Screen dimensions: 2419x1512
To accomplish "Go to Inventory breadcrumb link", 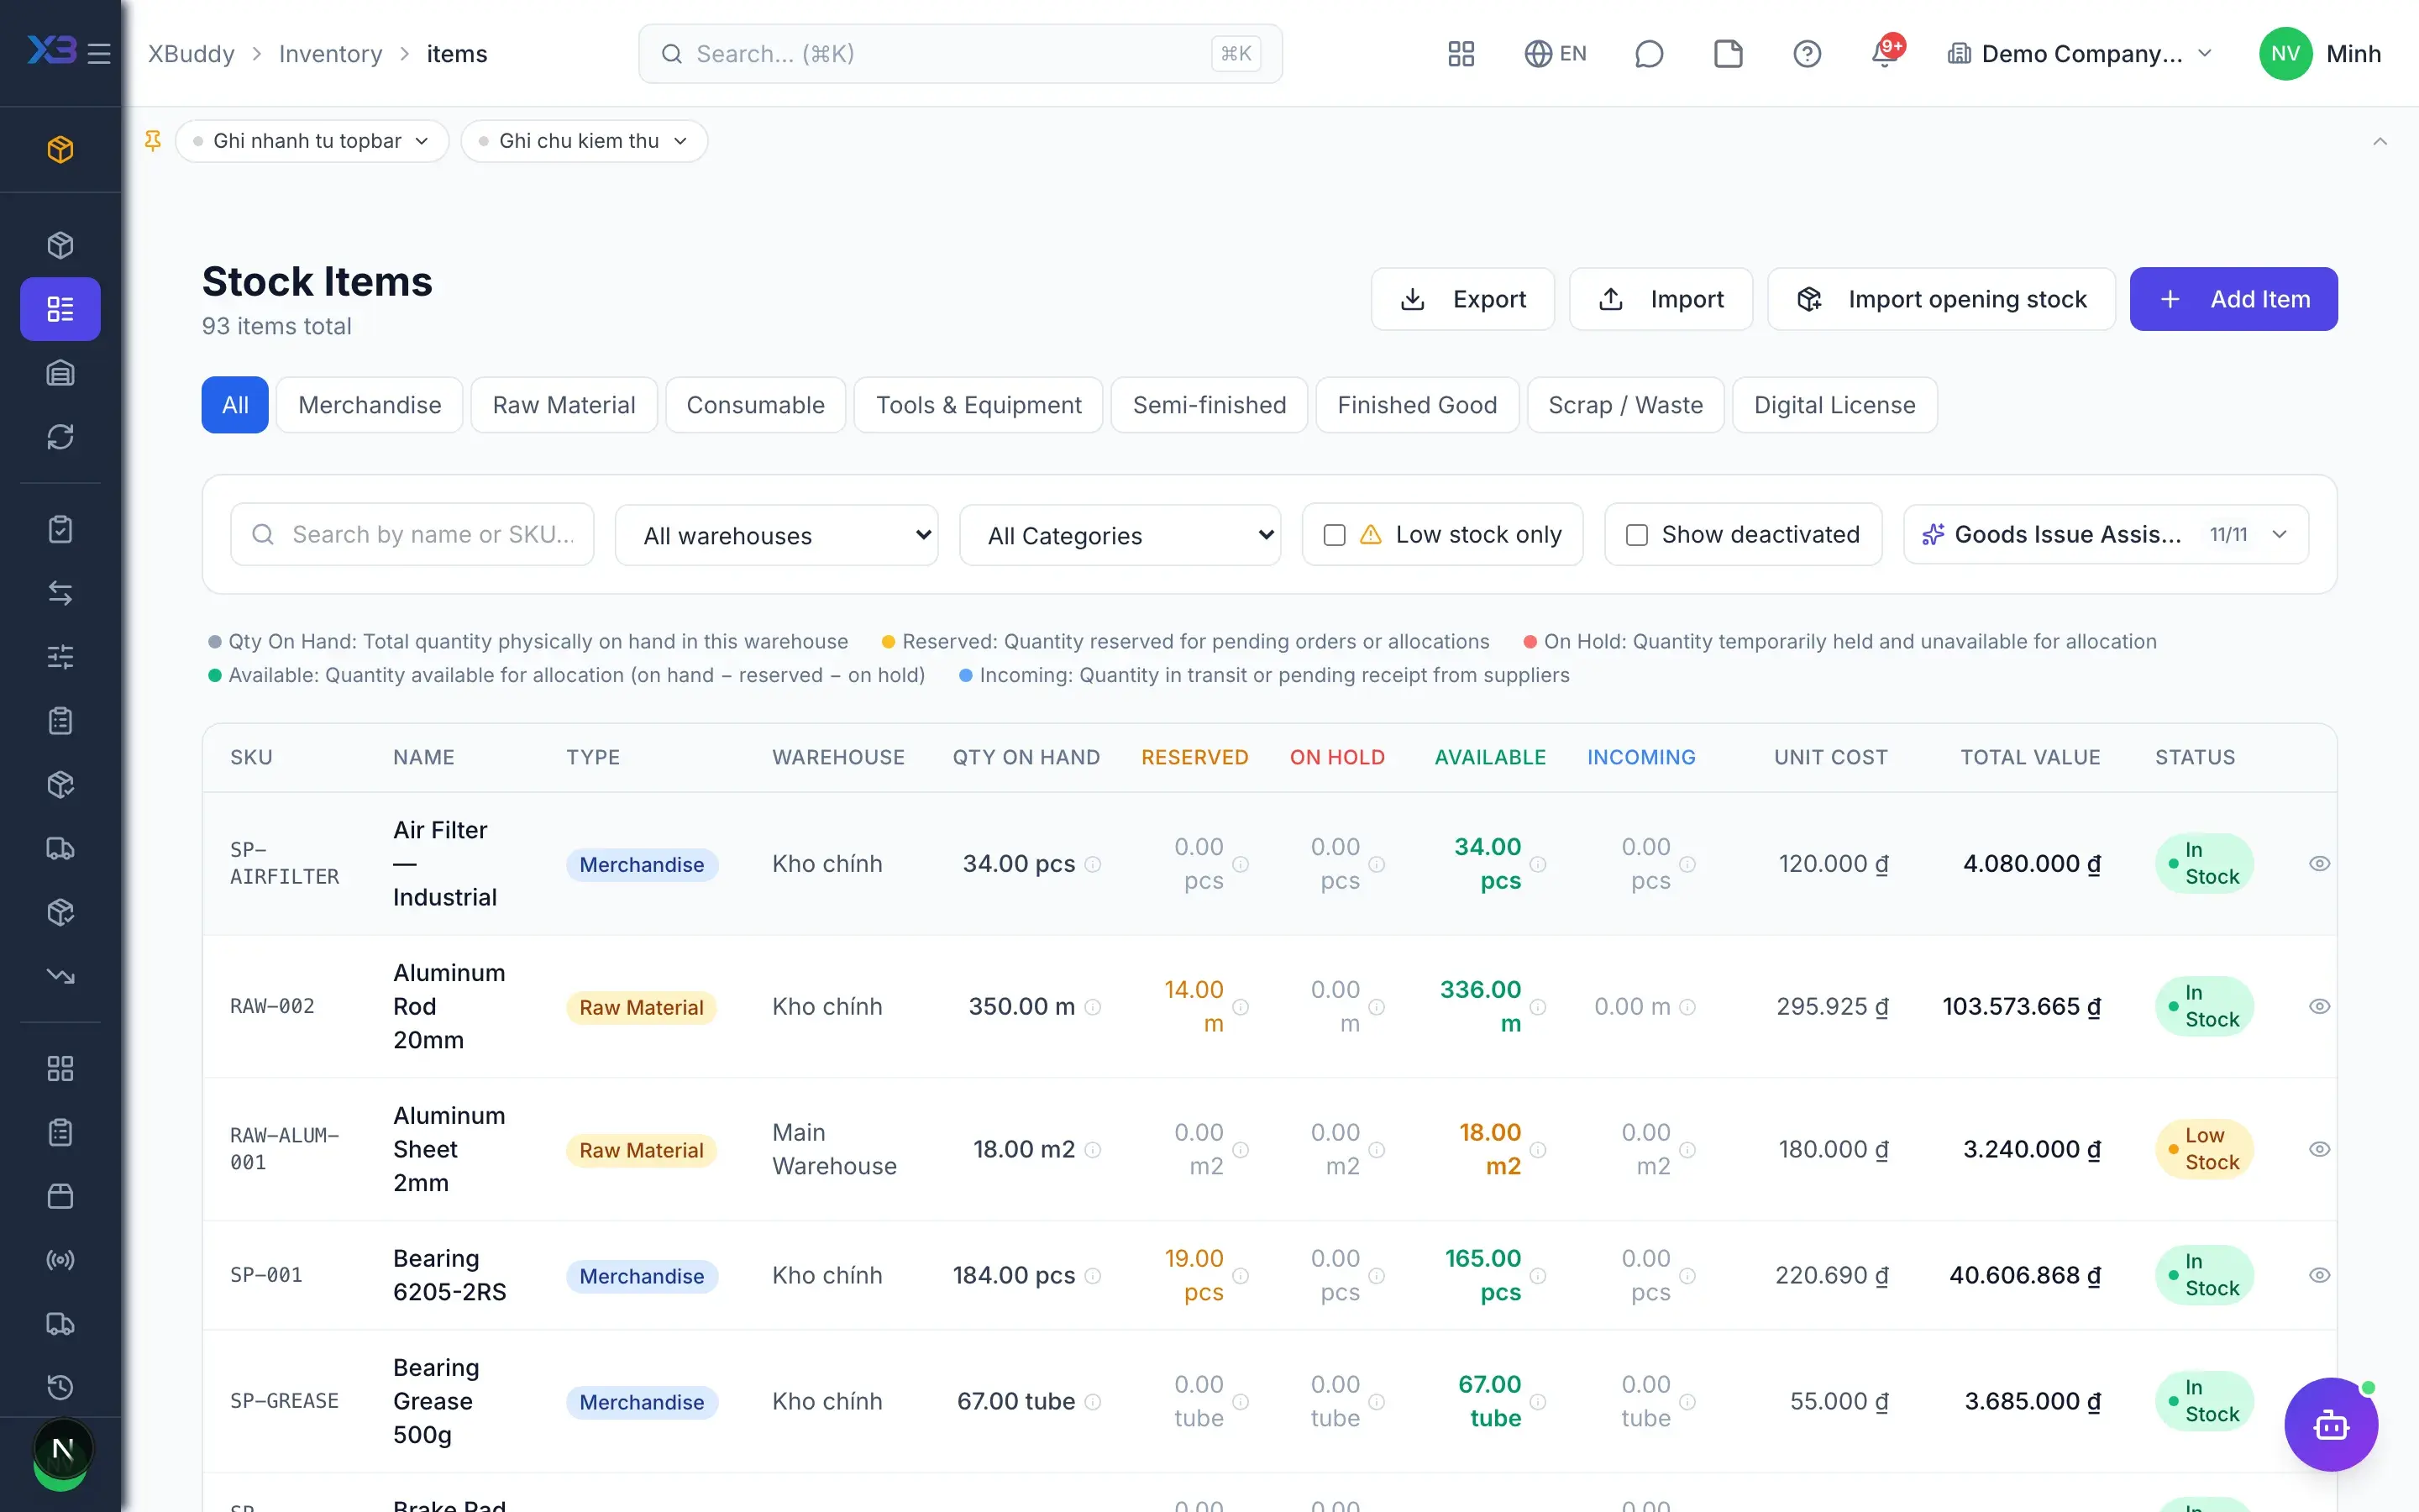I will coord(330,53).
